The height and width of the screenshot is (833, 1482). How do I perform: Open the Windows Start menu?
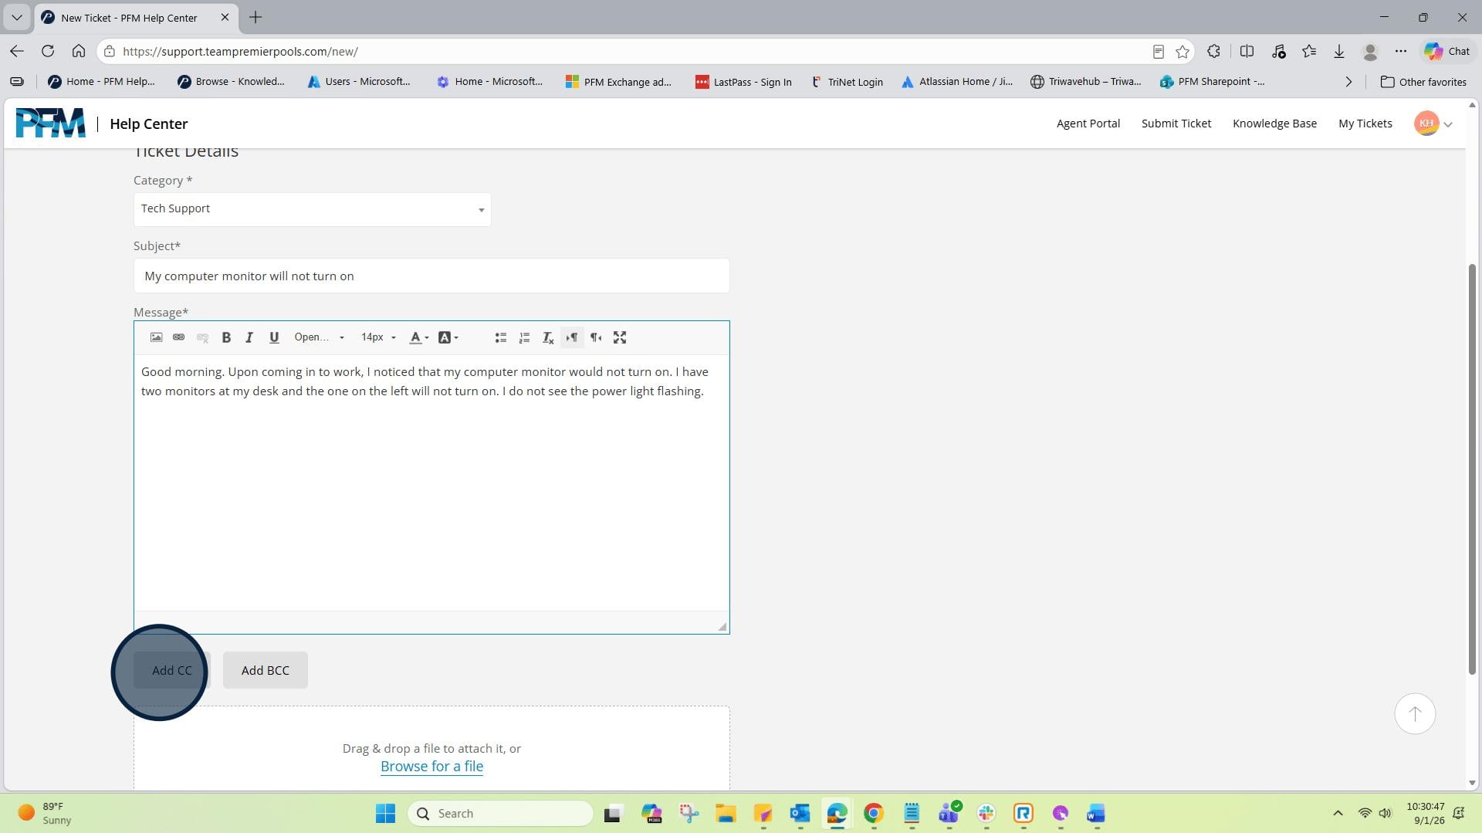[x=385, y=813]
